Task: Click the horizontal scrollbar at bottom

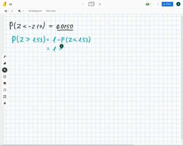Action: (67, 145)
